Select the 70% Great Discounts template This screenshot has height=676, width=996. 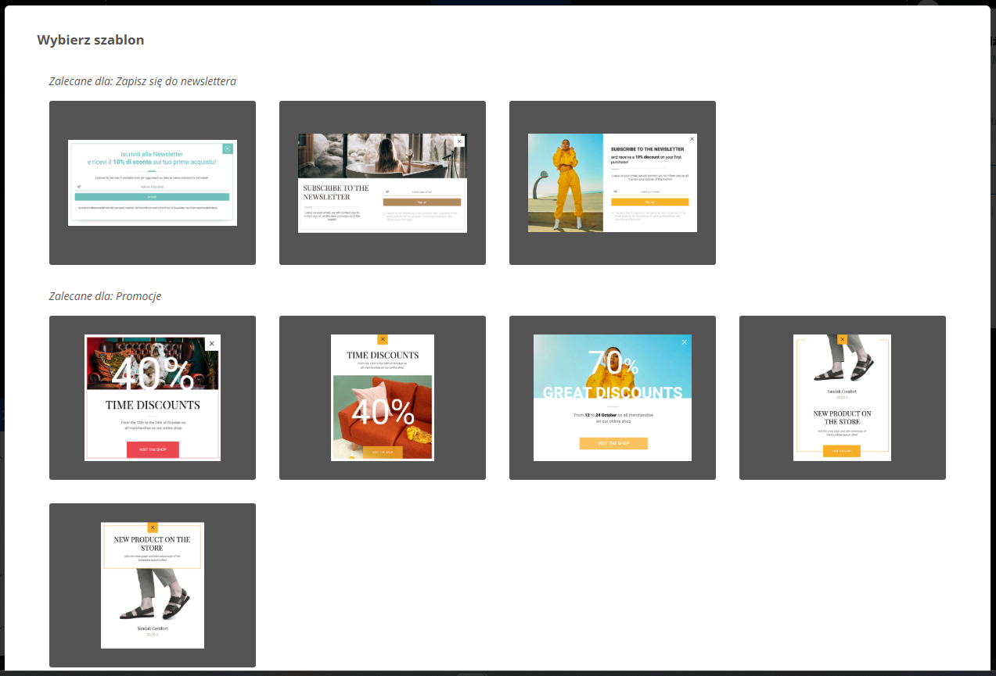613,398
